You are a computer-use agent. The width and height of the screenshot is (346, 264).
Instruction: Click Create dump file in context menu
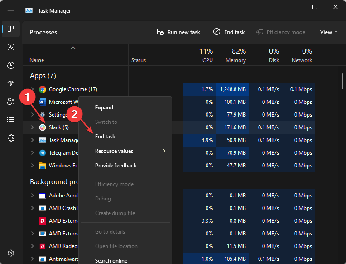[125, 213]
